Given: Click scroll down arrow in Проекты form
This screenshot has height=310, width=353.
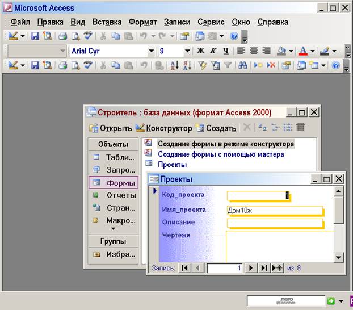Looking at the screenshot, I should pos(339,257).
